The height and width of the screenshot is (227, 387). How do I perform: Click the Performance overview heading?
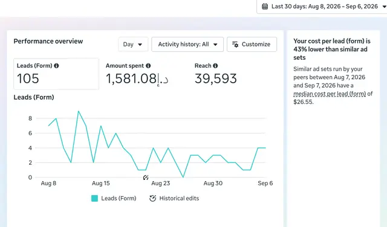click(48, 41)
